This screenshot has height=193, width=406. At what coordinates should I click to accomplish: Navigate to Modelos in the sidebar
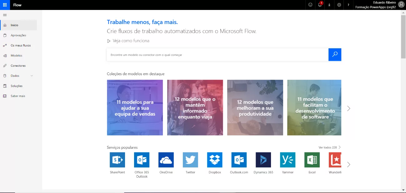coord(18,55)
